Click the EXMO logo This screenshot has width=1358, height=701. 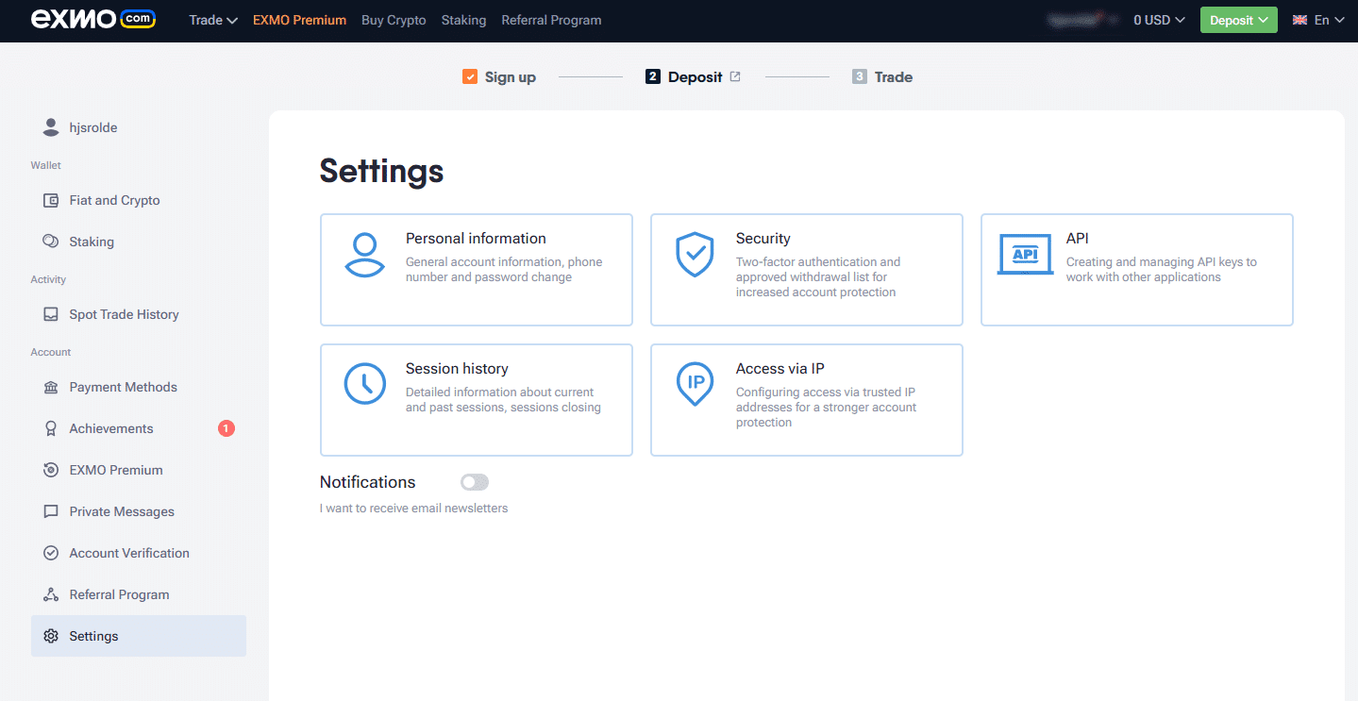[x=93, y=20]
